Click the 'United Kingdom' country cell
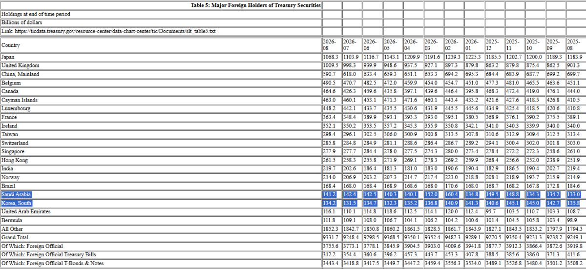 [x=161, y=65]
